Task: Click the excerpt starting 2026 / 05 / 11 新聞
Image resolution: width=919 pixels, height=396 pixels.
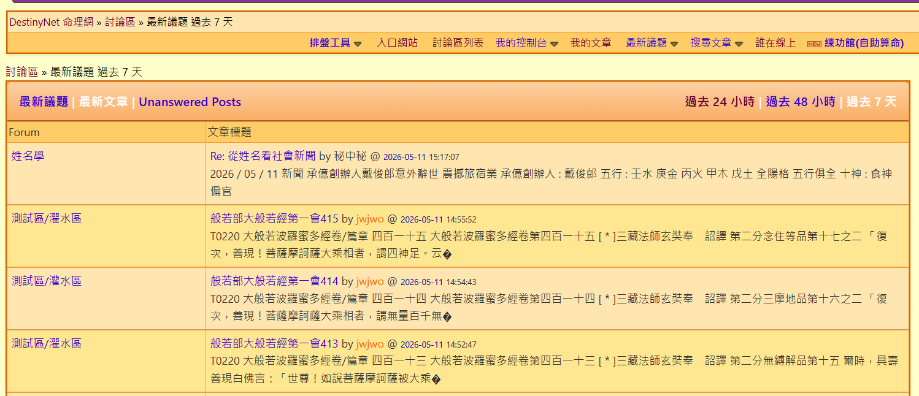Action: click(x=551, y=182)
